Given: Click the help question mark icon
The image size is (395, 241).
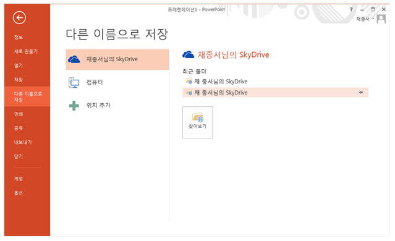Looking at the screenshot, I should tap(351, 9).
